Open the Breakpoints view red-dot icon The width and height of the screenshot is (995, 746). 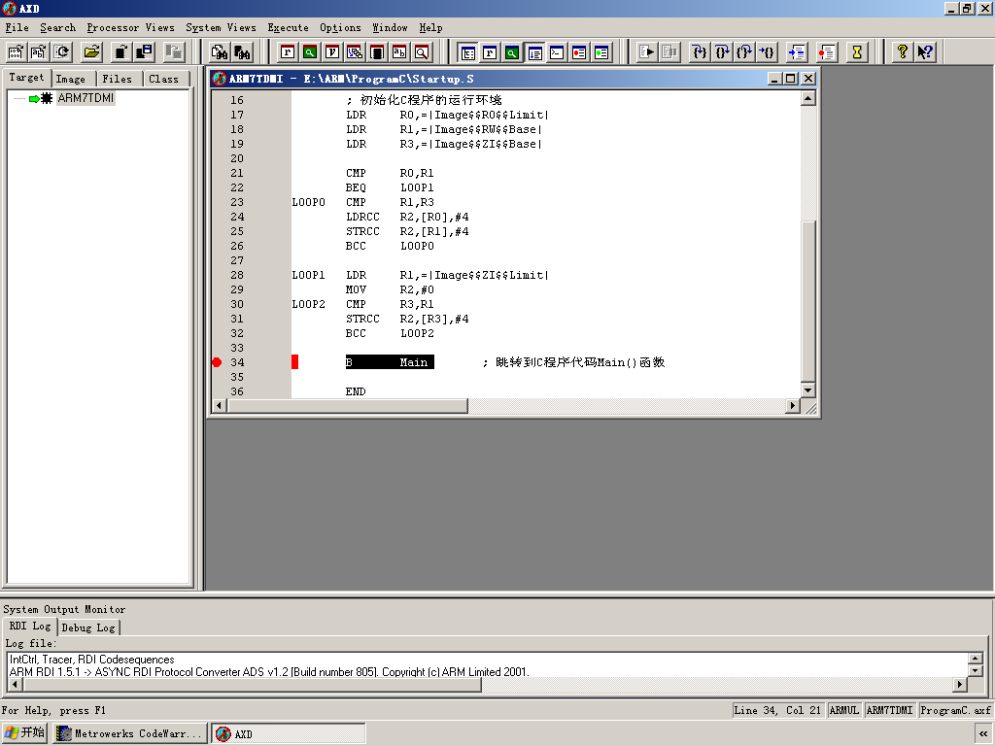point(579,52)
